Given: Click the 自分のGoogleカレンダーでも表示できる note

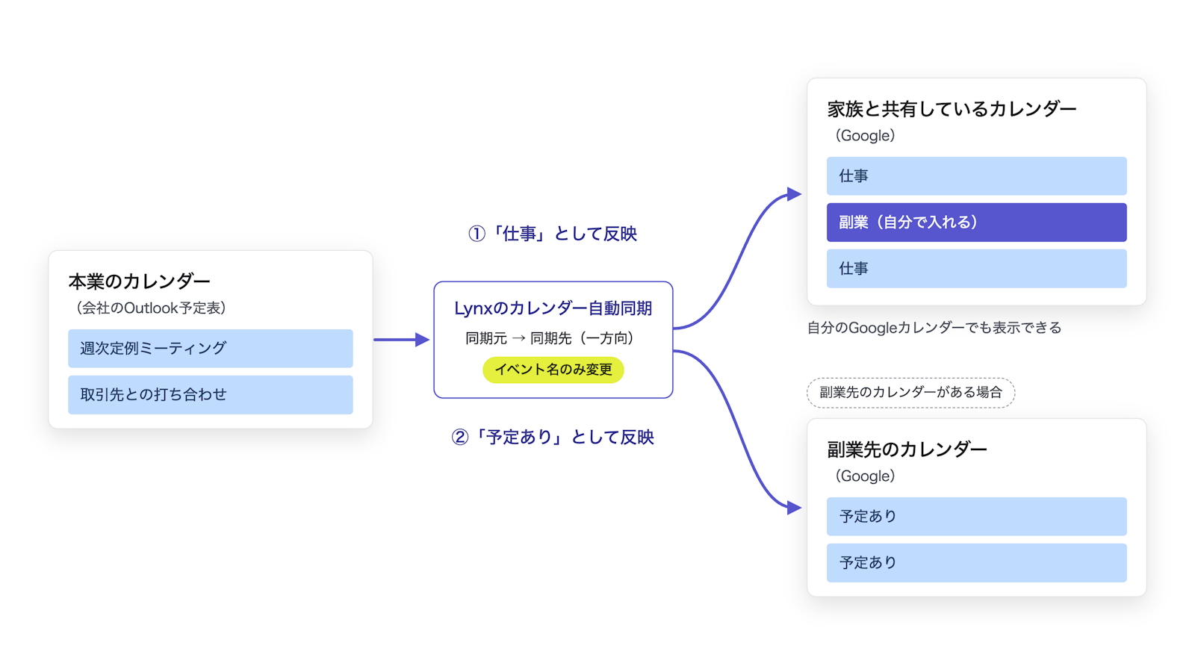Looking at the screenshot, I should 934,327.
